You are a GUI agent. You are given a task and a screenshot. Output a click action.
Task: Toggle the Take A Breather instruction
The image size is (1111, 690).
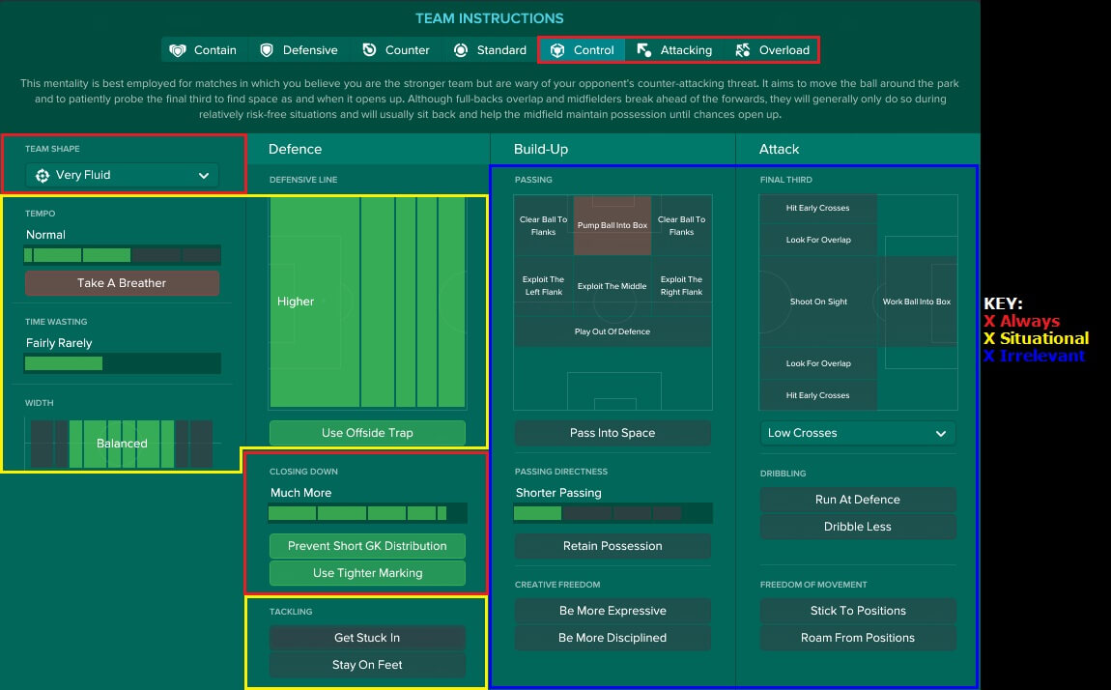(x=122, y=282)
